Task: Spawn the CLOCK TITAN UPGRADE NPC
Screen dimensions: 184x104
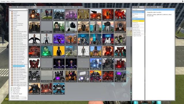Action: (x=83, y=15)
